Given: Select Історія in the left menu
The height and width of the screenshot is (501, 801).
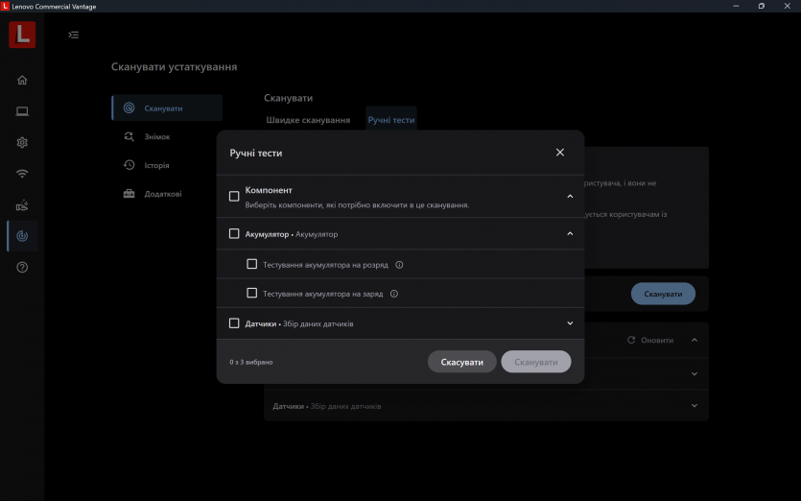Looking at the screenshot, I should [x=156, y=165].
